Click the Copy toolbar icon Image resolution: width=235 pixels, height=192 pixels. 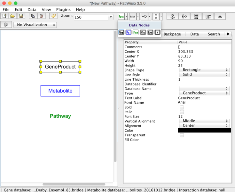tap(33, 16)
